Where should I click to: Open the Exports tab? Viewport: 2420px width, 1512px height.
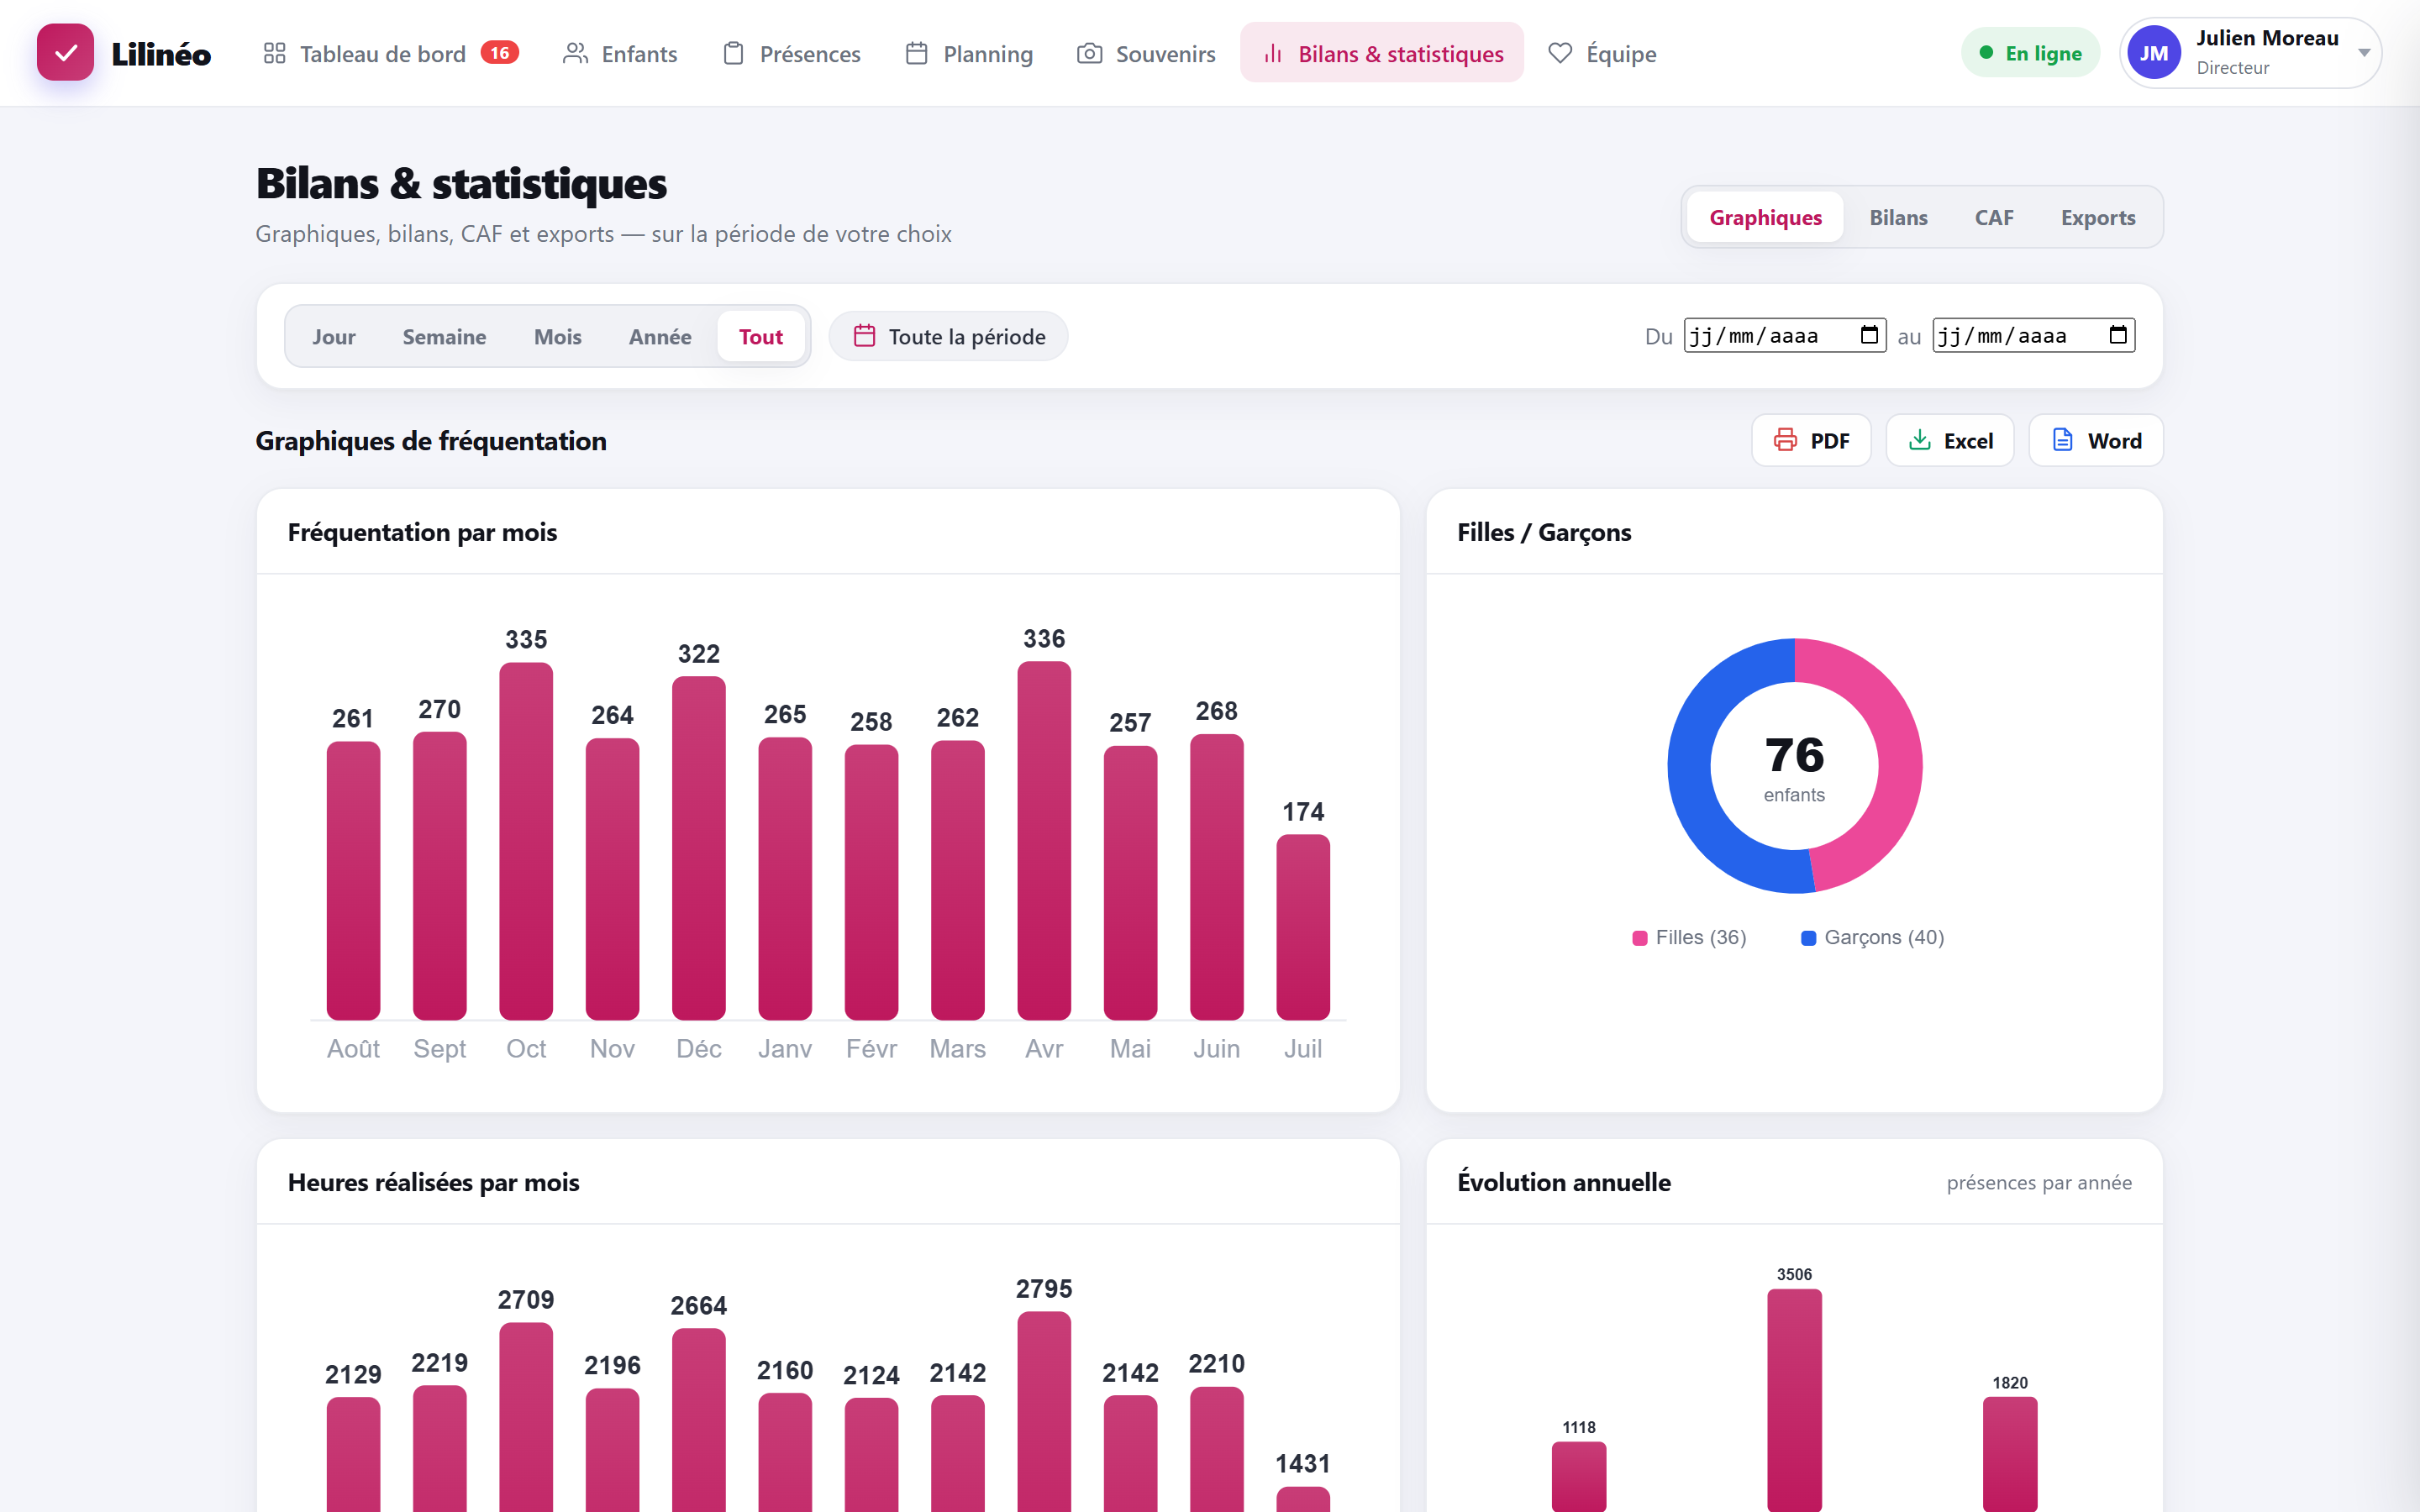(x=2097, y=217)
